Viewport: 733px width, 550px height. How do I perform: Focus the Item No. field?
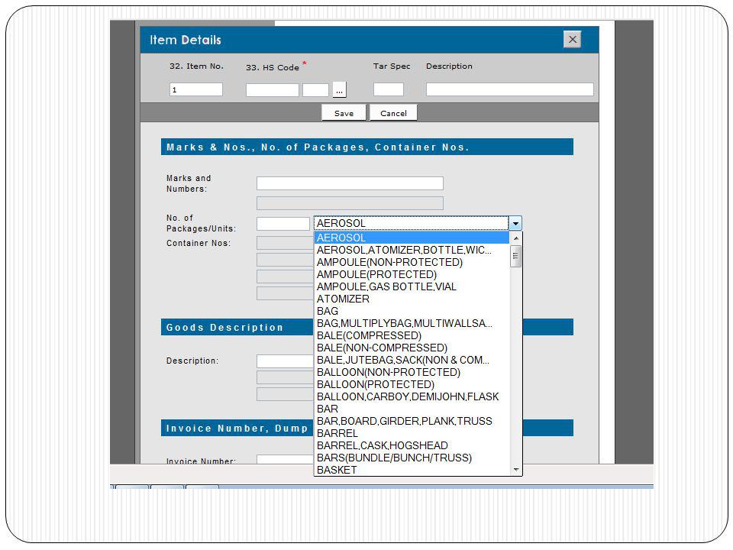(x=196, y=90)
